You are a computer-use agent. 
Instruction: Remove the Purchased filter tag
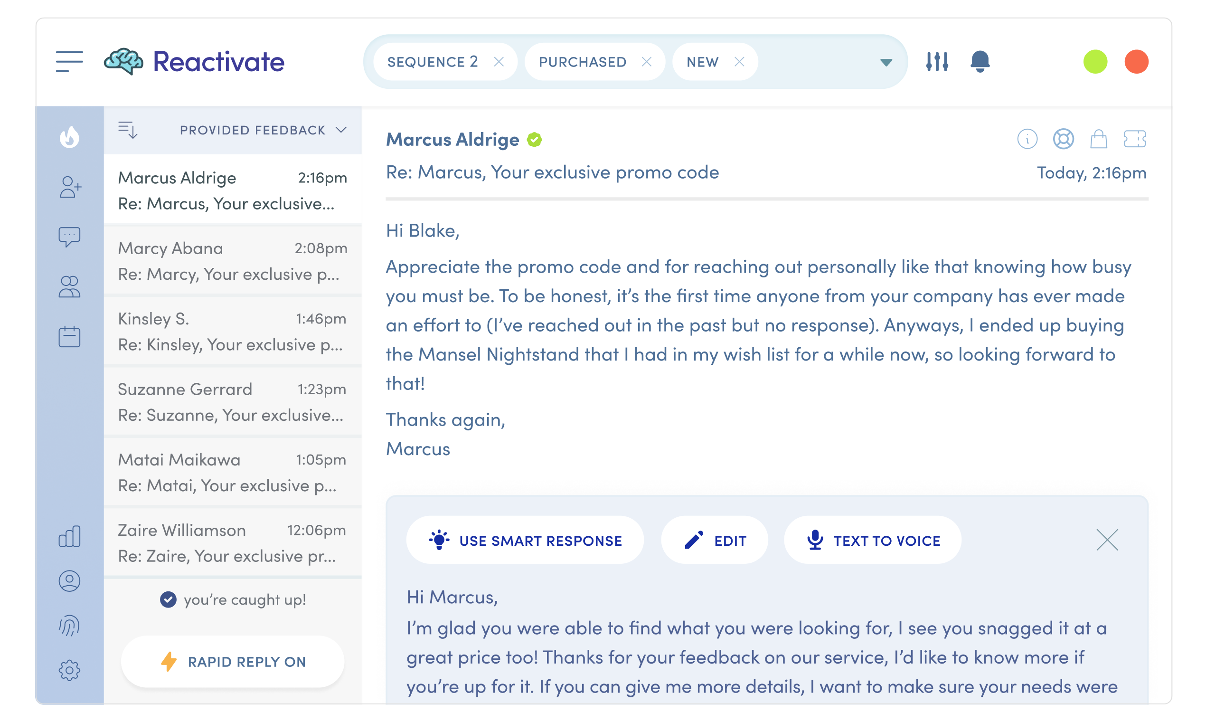(646, 62)
